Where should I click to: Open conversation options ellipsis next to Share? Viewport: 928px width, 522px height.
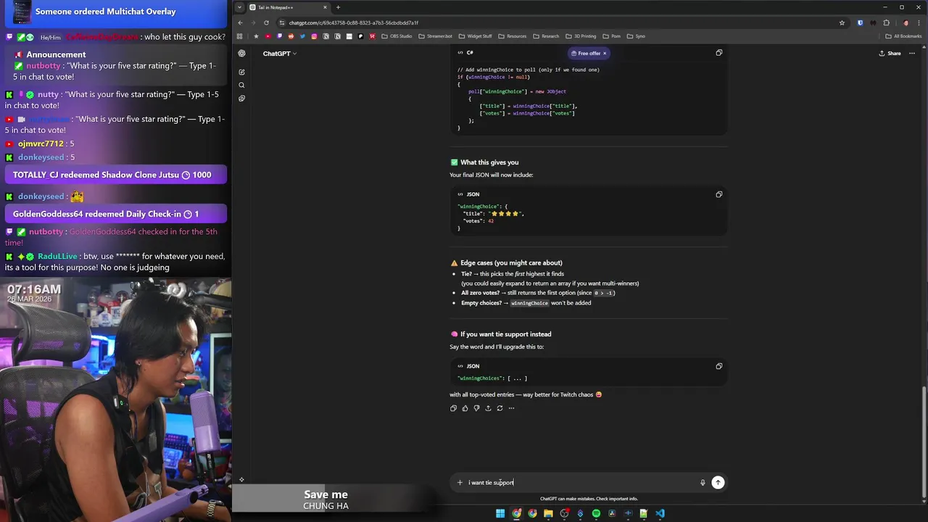pos(912,53)
